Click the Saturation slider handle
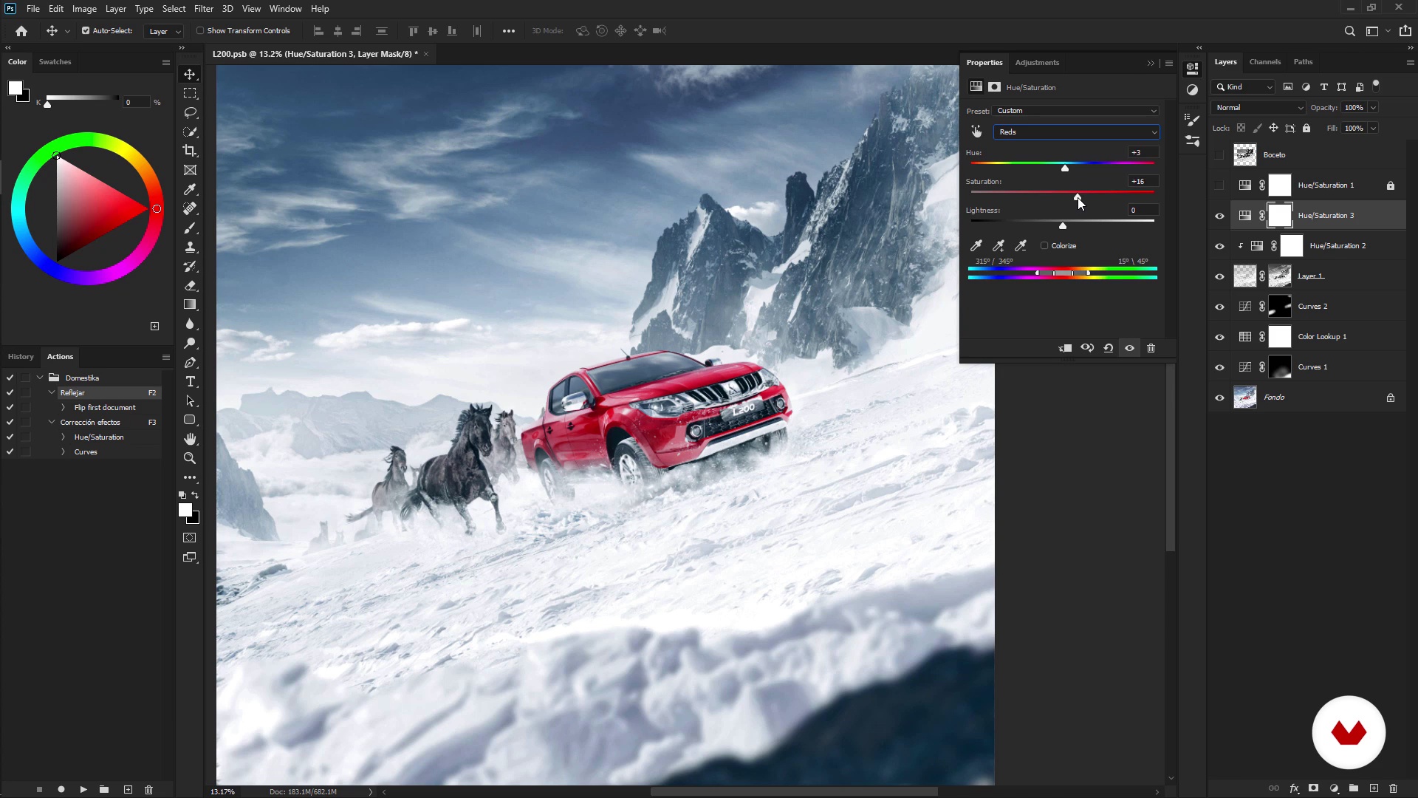The width and height of the screenshot is (1418, 798). pyautogui.click(x=1078, y=197)
